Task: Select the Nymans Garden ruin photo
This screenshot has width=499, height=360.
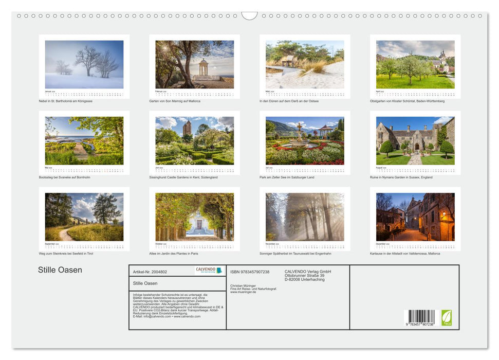Action: (415, 140)
